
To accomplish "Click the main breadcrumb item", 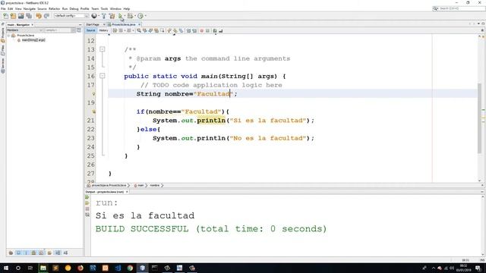I will tap(140, 185).
